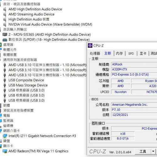Select AMD Radeon(TM) RX Vega 11 Graphics
The width and height of the screenshot is (157, 157).
(38, 151)
